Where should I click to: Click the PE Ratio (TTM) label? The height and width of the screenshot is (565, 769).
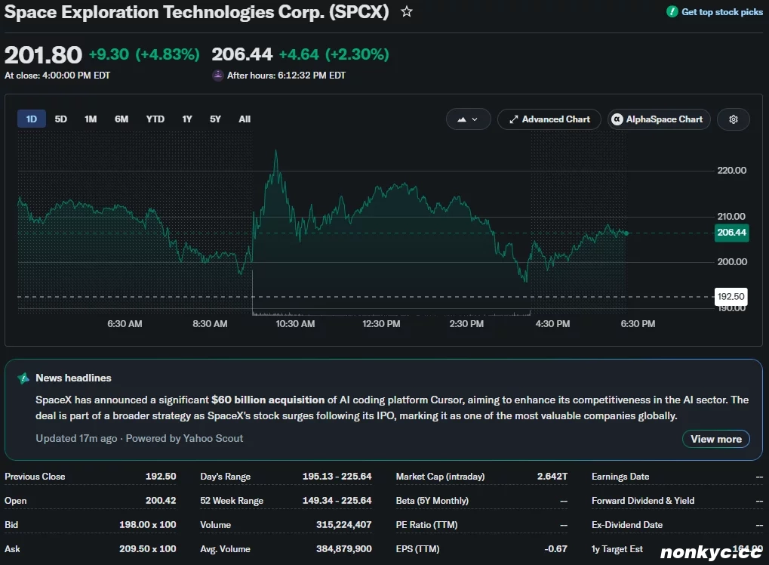pyautogui.click(x=426, y=525)
